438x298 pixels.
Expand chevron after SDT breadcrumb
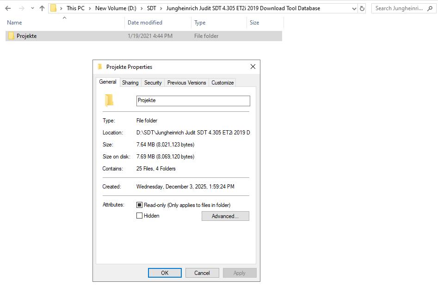(161, 8)
